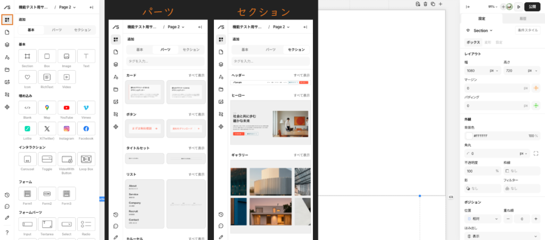
Task: Add a Video element
Action: click(67, 77)
